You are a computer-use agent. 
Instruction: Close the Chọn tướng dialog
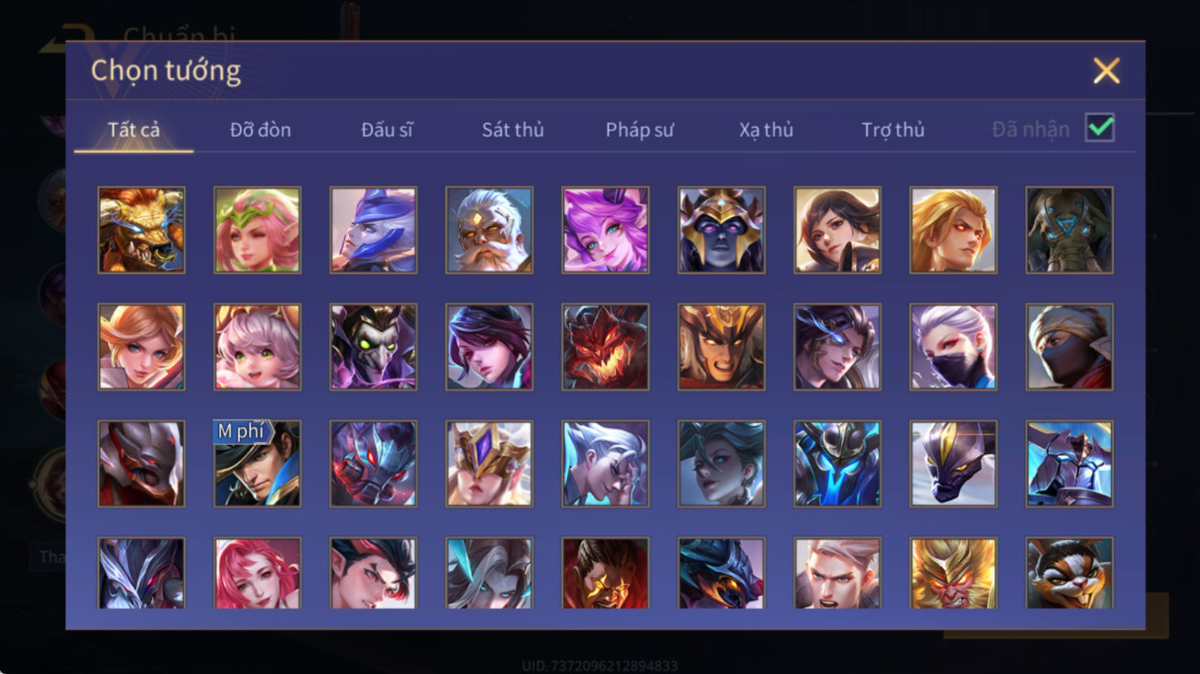[1106, 71]
